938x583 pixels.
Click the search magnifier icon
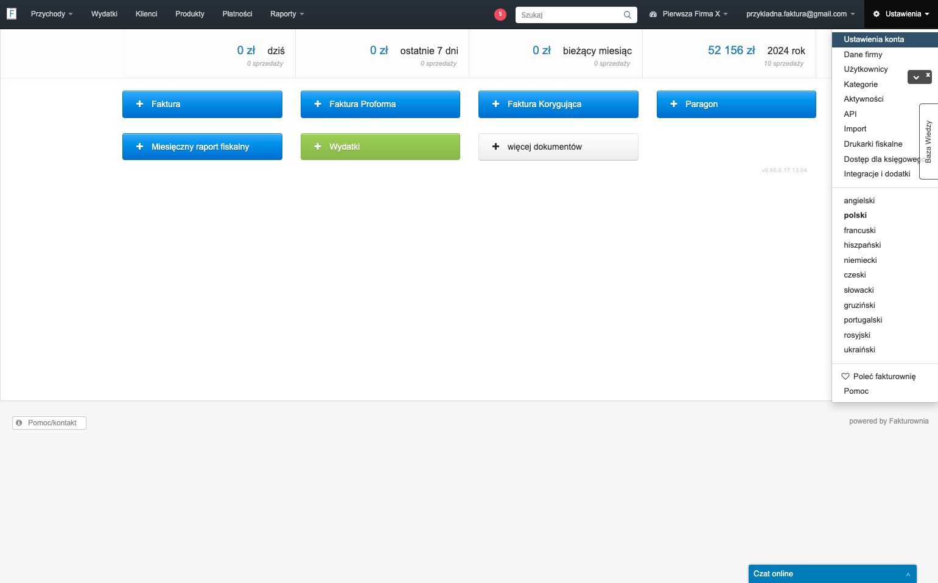(x=627, y=15)
